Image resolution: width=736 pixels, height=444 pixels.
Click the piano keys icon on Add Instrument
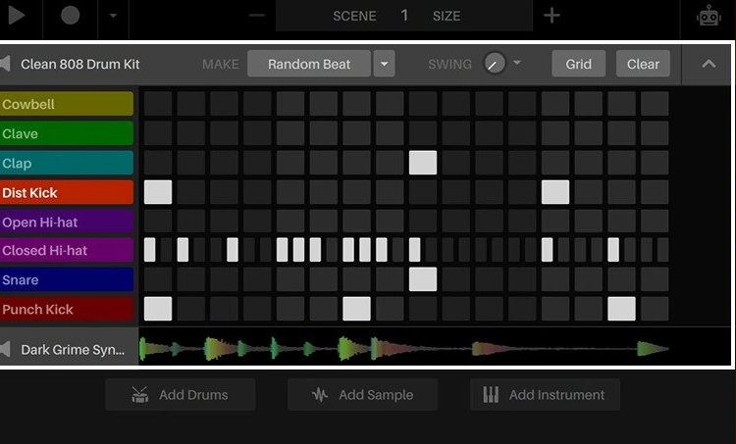click(491, 395)
